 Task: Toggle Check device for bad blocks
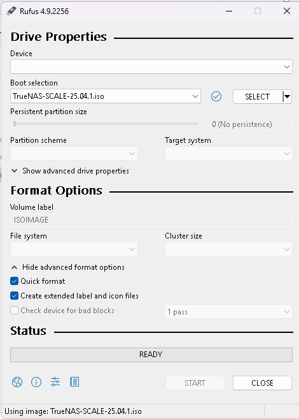[x=14, y=311]
